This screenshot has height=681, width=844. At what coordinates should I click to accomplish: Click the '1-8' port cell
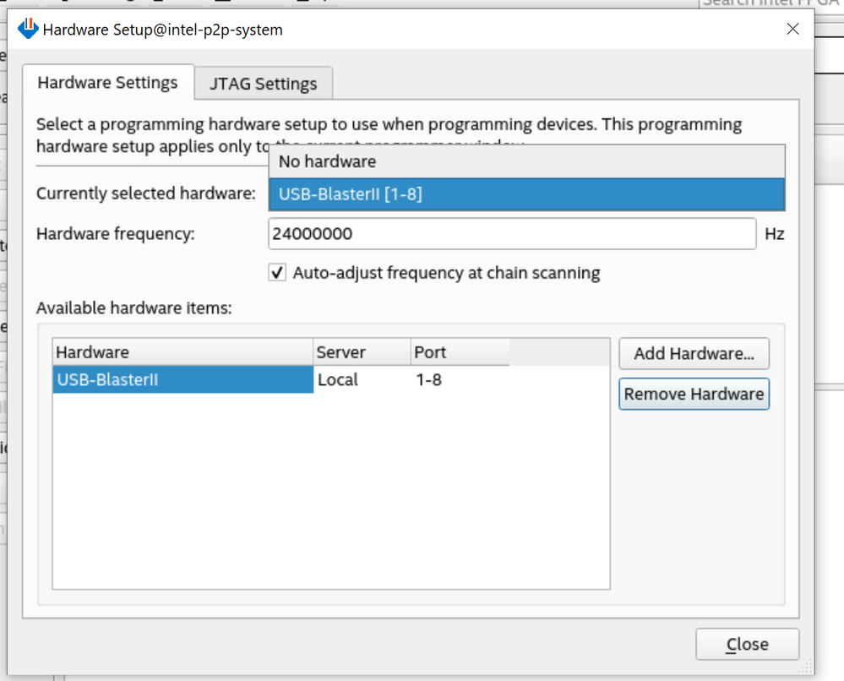point(429,379)
